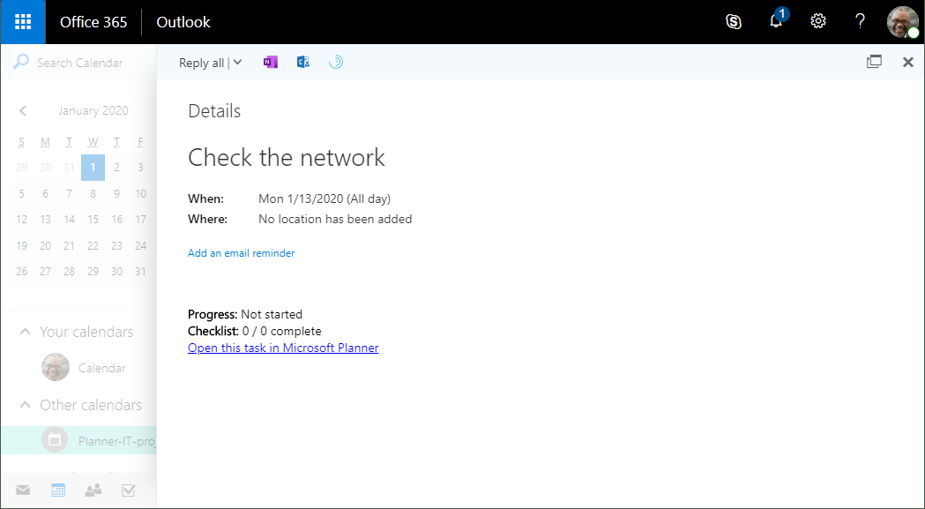Select January 1 in the mini calendar
925x509 pixels.
click(93, 168)
